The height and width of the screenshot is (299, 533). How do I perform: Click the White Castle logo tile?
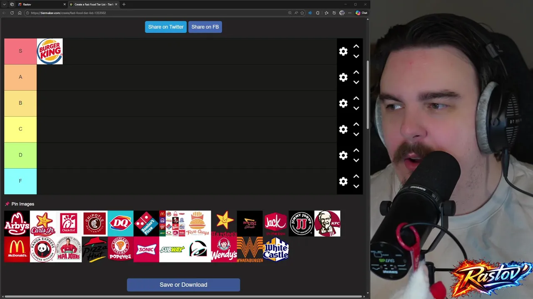click(275, 249)
